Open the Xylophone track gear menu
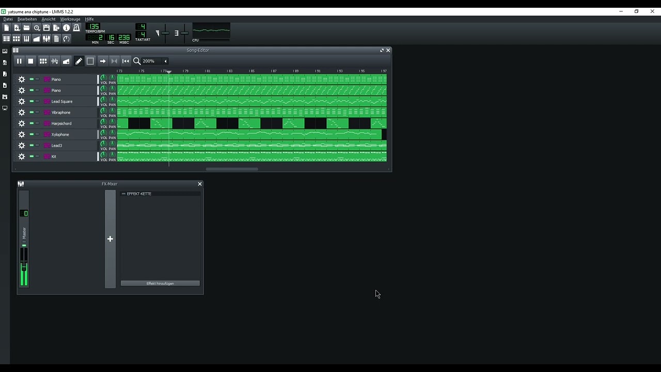 pos(22,134)
